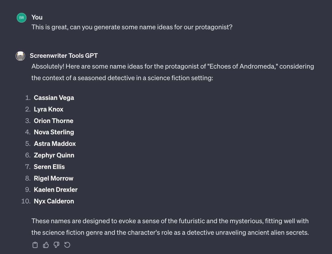Regenerate the GPT response
This screenshot has width=332, height=254.
67,245
